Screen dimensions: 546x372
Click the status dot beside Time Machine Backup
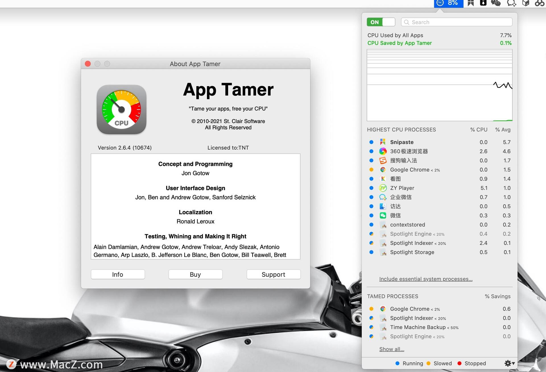[x=371, y=327]
